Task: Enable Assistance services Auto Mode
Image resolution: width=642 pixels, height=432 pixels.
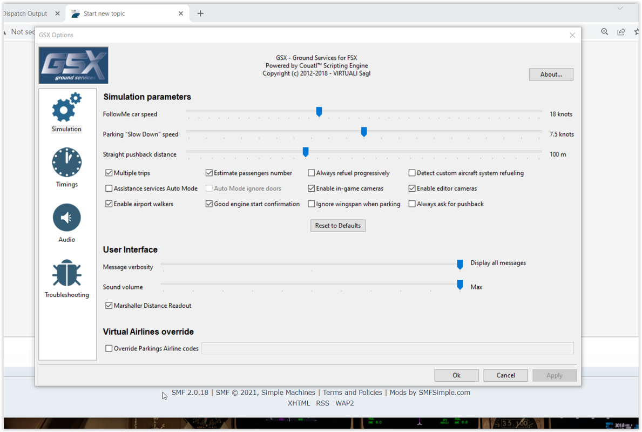Action: pos(109,188)
